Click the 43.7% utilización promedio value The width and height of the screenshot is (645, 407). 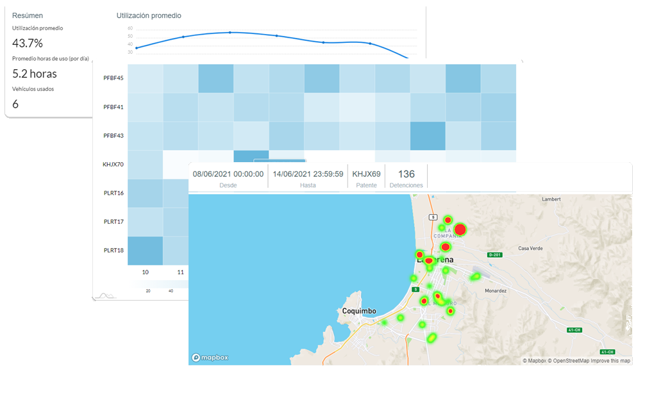[x=28, y=44]
